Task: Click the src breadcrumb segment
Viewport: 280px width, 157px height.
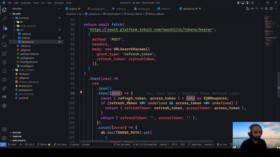Action: (80, 14)
